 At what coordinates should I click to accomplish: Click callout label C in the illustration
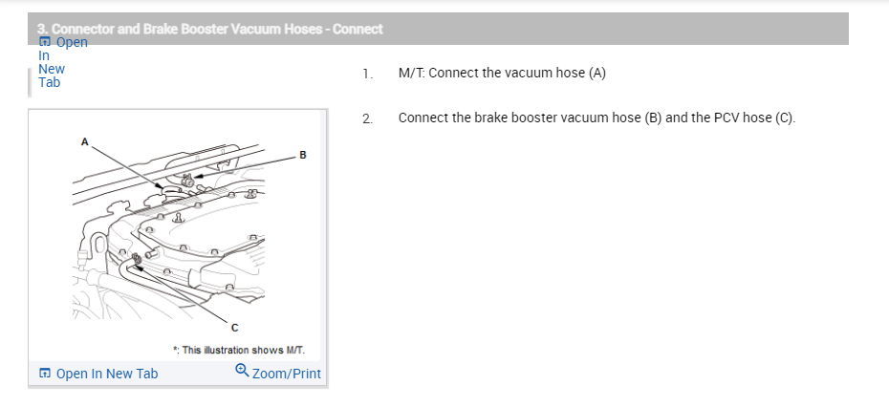234,329
